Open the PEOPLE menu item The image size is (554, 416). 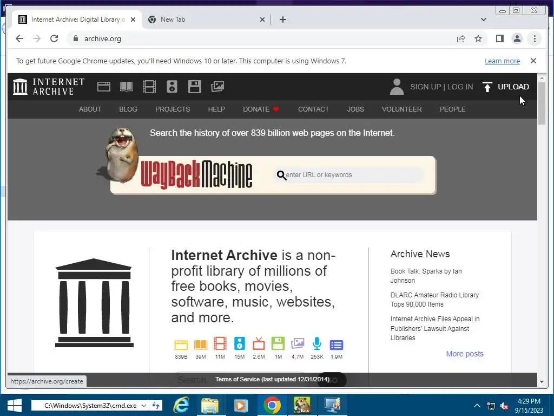pyautogui.click(x=453, y=109)
